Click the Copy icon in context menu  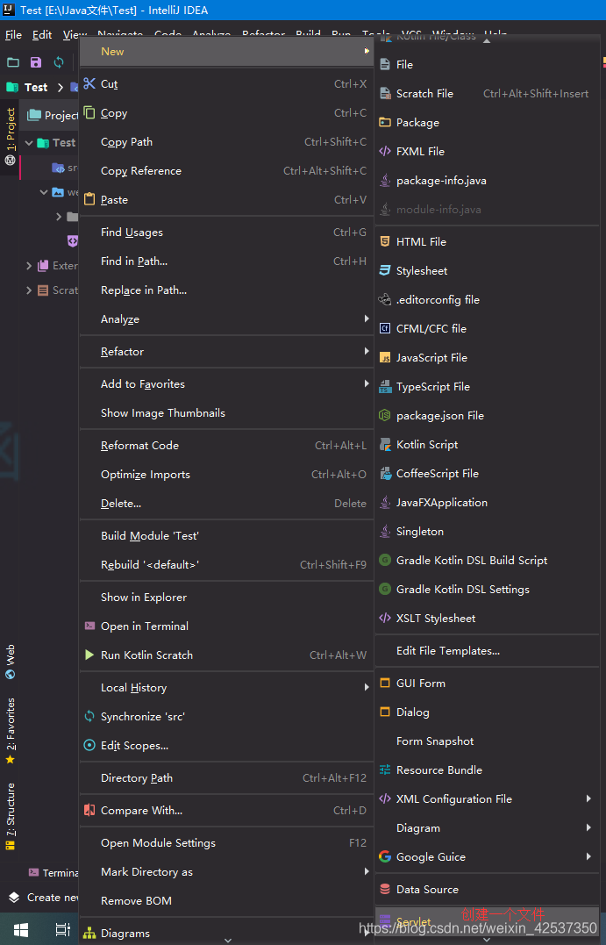tap(89, 112)
